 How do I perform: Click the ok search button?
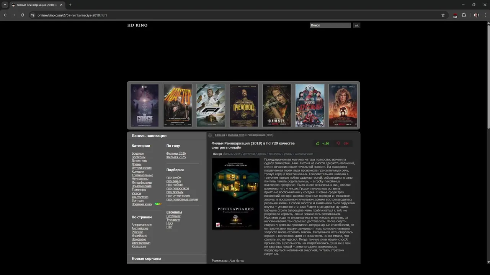(x=356, y=25)
